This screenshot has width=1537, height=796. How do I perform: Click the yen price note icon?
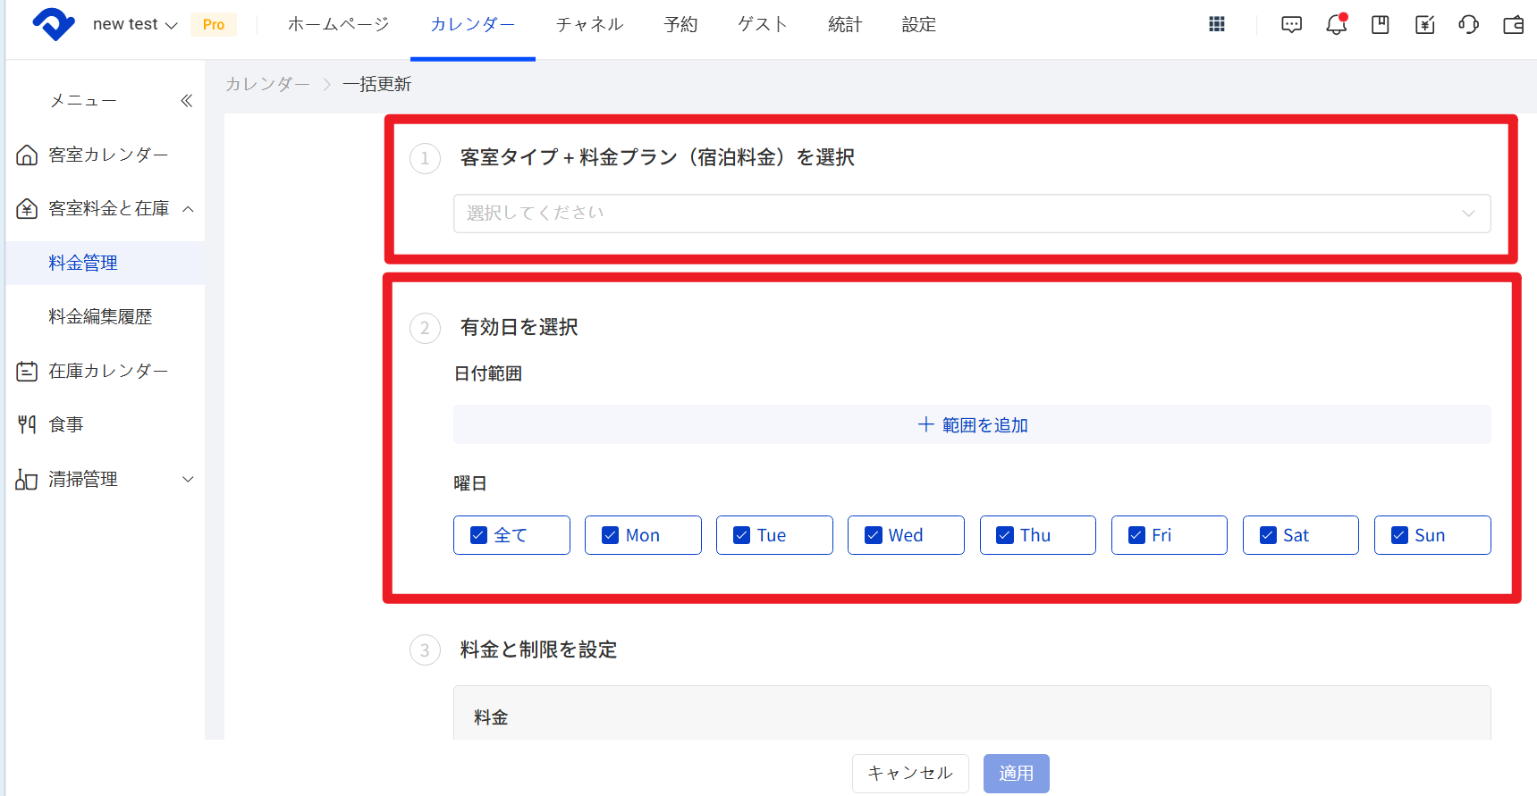pyautogui.click(x=1425, y=25)
